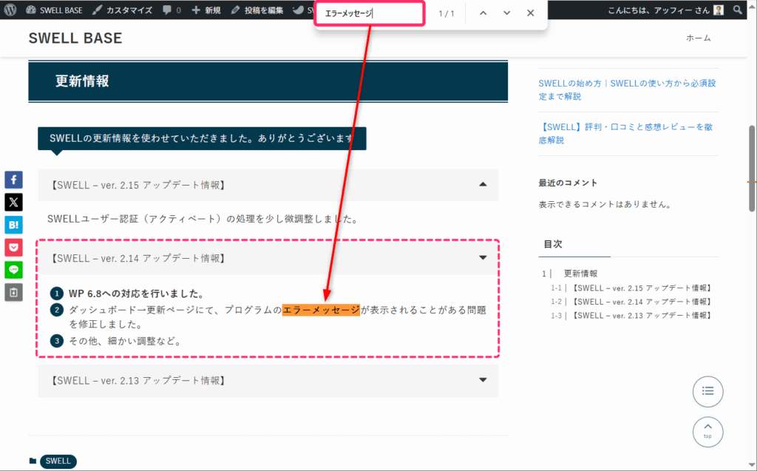Jump to TOC entry 1-3 ver. 2.13
Screen dimensions: 757x471
tap(642, 316)
